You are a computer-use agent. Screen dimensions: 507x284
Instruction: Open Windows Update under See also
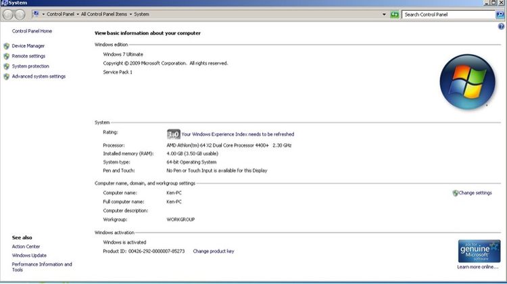coord(29,255)
